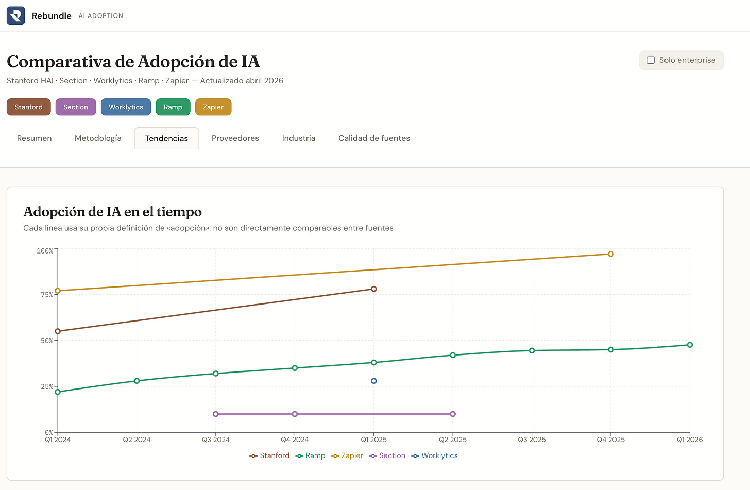750x490 pixels.
Task: Click the 'Q4 2025' axis label
Action: (611, 440)
